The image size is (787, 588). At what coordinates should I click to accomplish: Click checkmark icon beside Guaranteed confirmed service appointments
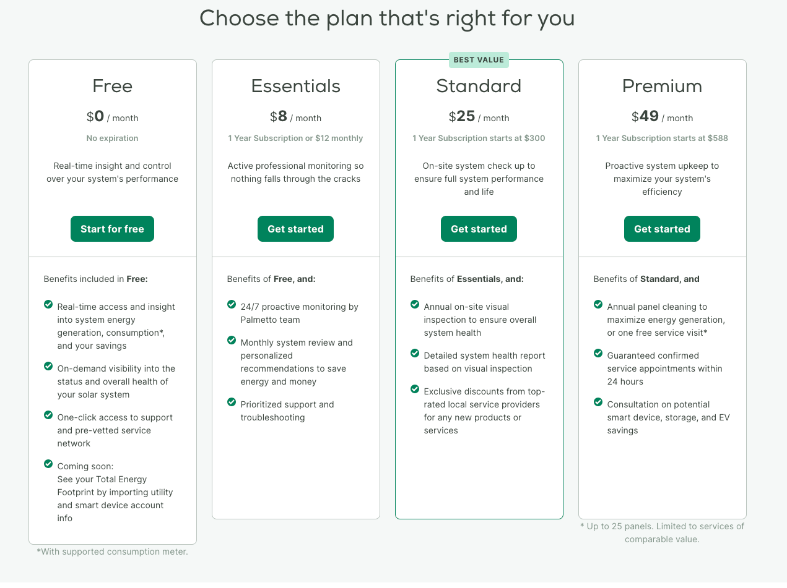598,353
